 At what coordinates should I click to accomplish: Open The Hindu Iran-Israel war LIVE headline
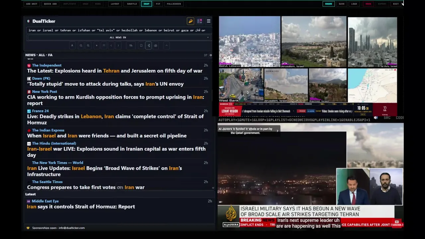pos(116,152)
